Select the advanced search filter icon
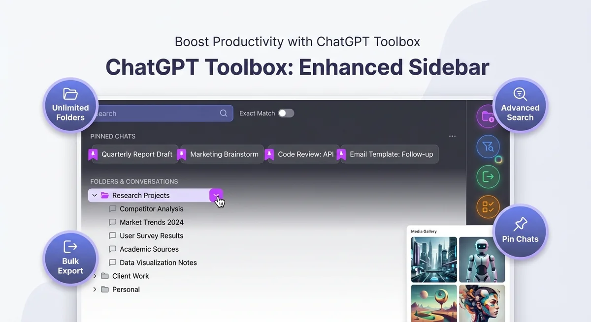The image size is (591, 322). pos(488,147)
